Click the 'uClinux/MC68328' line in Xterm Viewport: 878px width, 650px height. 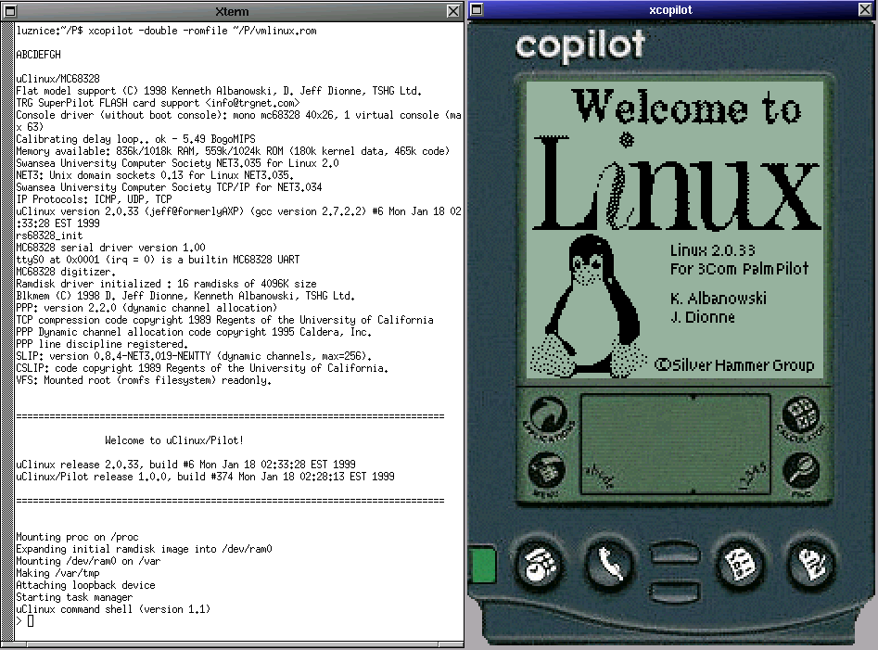(x=57, y=79)
